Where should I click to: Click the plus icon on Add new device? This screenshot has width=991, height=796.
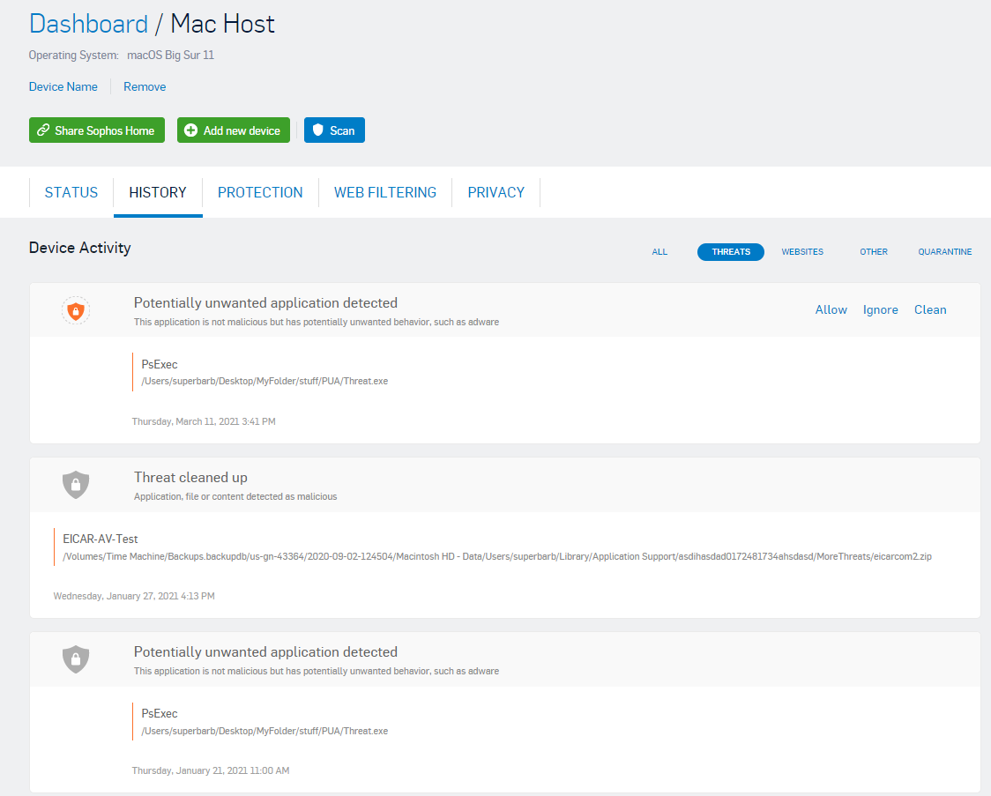point(191,130)
